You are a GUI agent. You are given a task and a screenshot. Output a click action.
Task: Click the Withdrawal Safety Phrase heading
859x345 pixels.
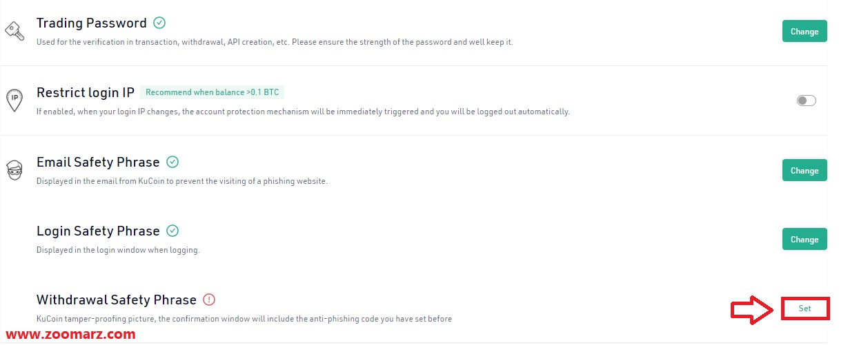(x=117, y=300)
